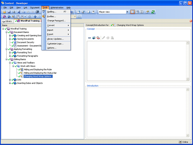Select the Editing Basics tree row
Viewport: 193px width, 145px height.
click(20, 59)
